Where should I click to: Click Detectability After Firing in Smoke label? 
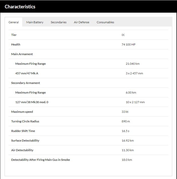[41, 160]
